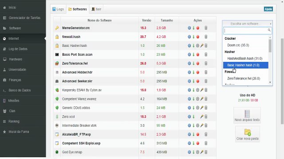Click the Nome do Software column header
284x159 pixels.
coord(99,20)
